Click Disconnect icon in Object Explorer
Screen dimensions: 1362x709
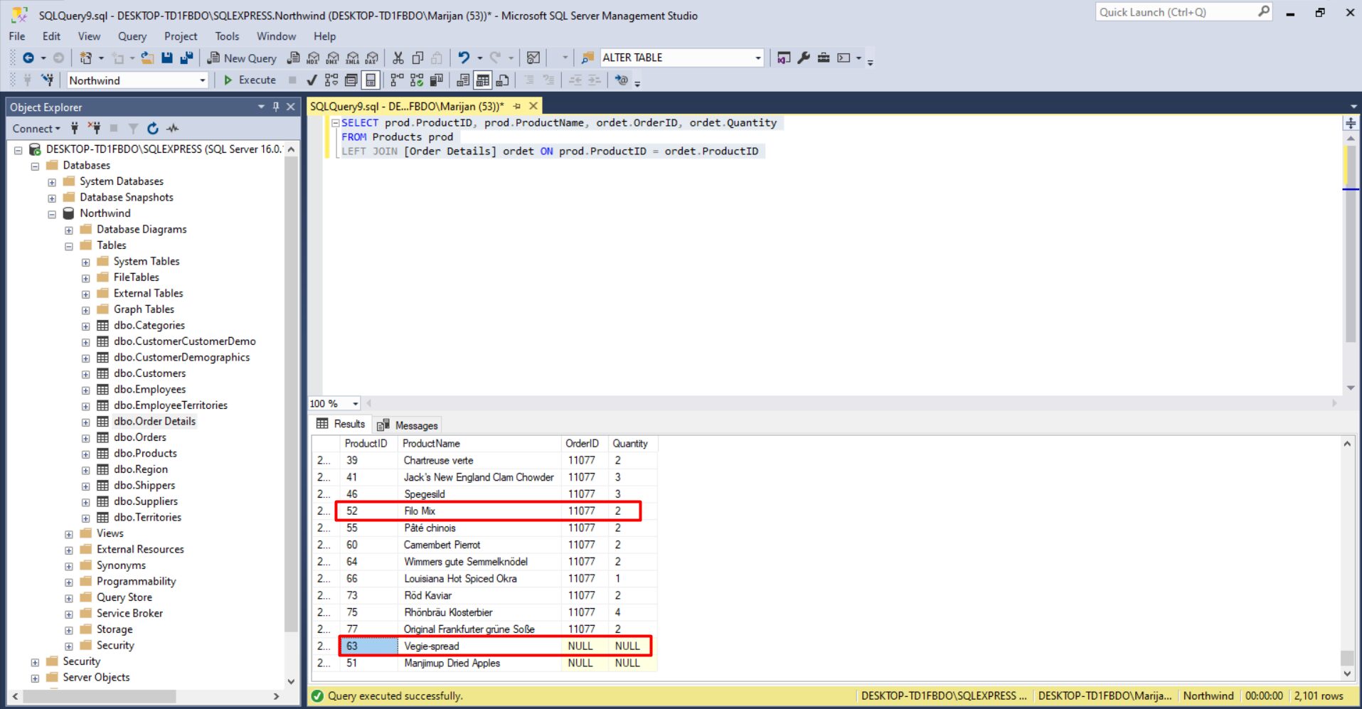point(94,128)
